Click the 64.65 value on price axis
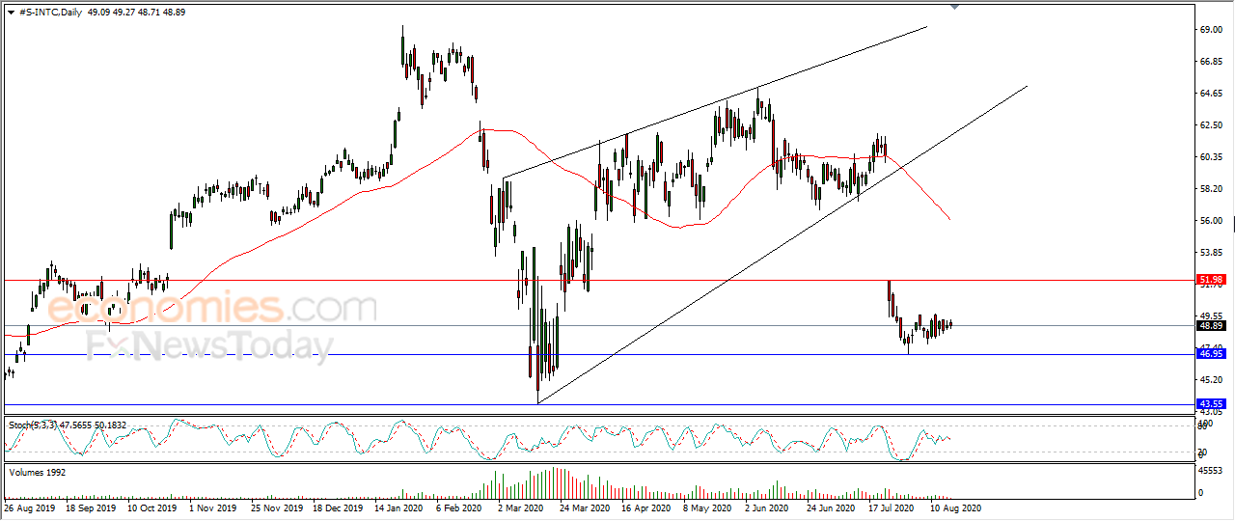The image size is (1235, 521). tap(1211, 94)
